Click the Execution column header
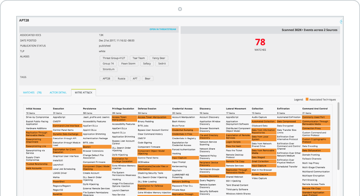Screen dimensions: 360x196 [58, 109]
